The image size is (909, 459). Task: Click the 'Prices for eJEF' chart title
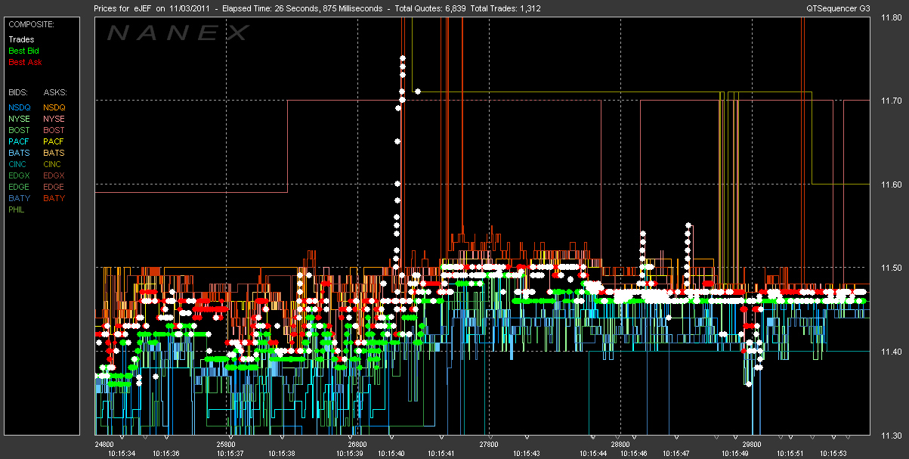(x=124, y=8)
